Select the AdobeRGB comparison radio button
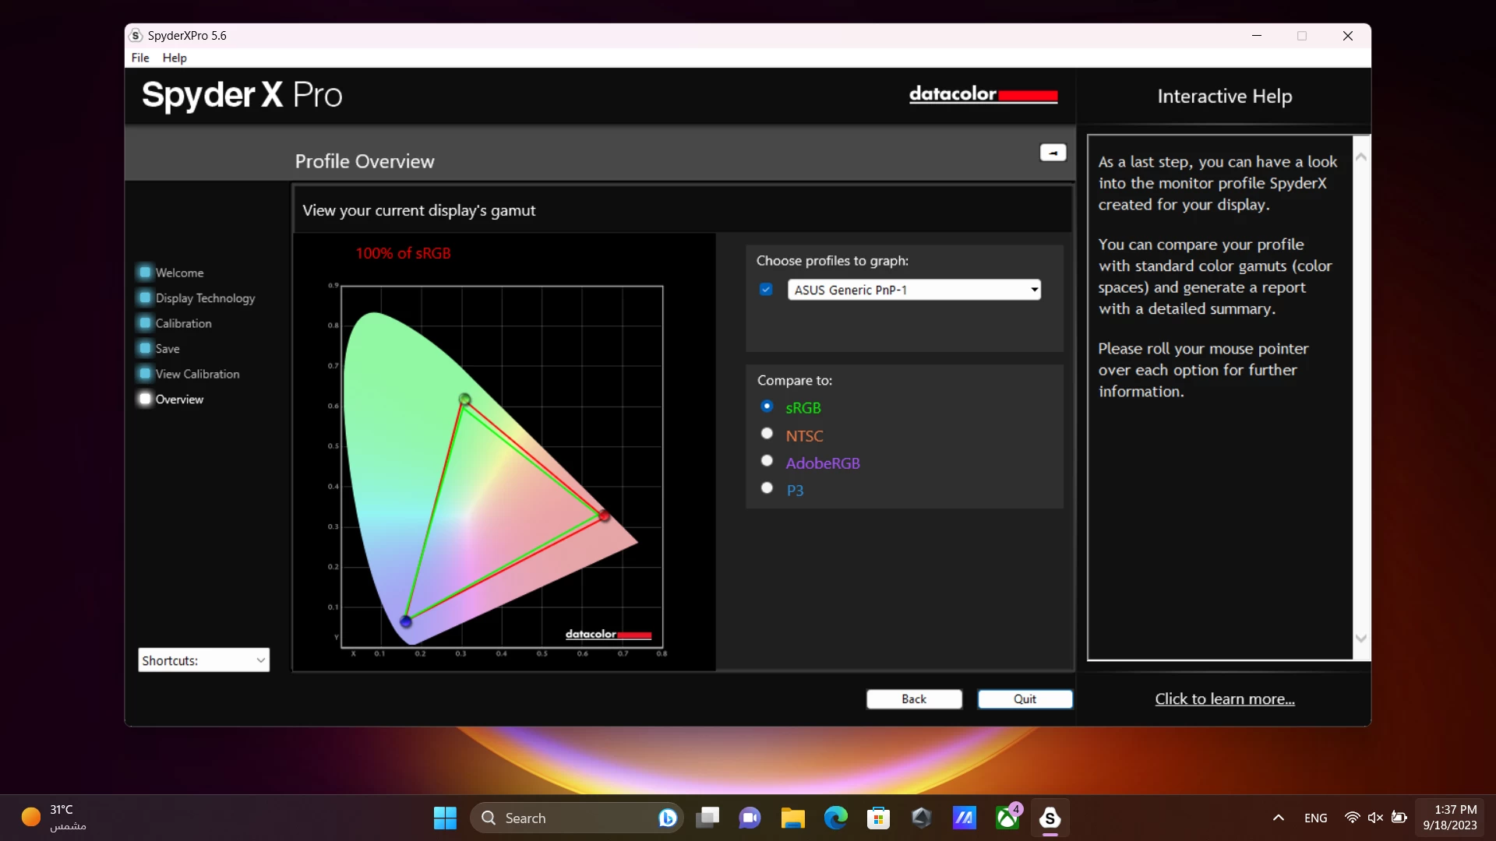This screenshot has height=841, width=1496. click(x=767, y=461)
